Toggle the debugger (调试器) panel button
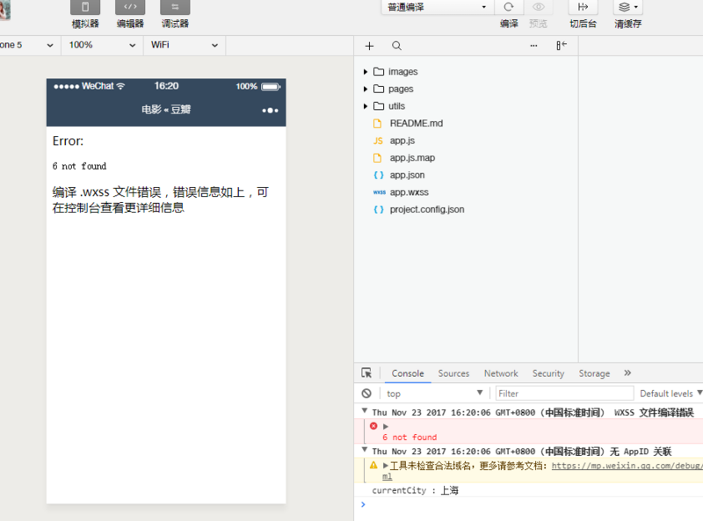 tap(175, 7)
